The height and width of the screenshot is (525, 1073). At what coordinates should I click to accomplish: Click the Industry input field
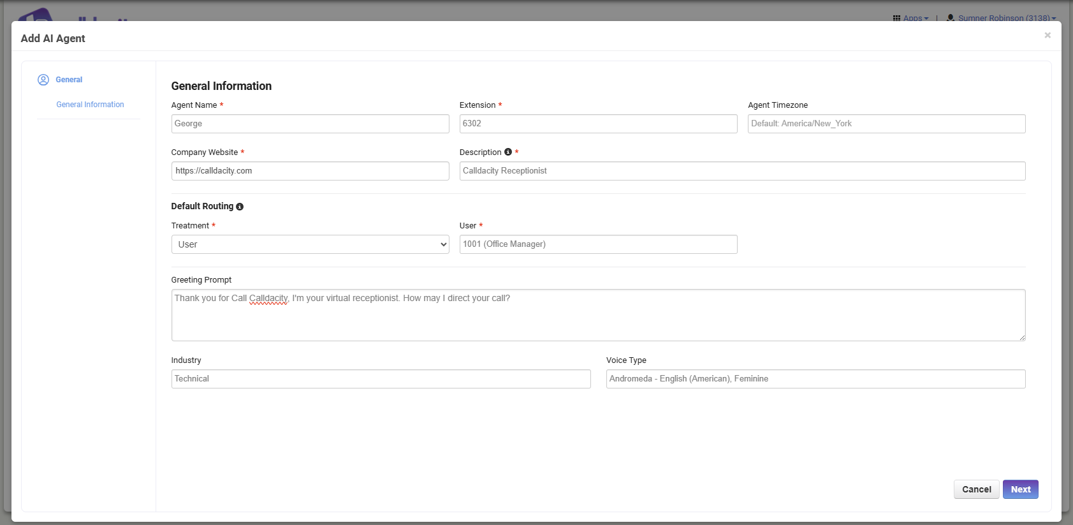tap(381, 379)
